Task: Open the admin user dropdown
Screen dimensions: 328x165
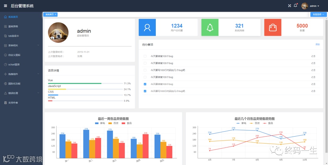Action: point(314,6)
